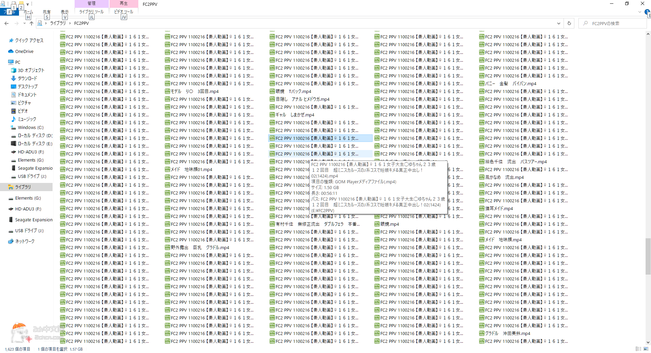Go up one level with Up arrow
The image size is (651, 353).
pos(32,23)
